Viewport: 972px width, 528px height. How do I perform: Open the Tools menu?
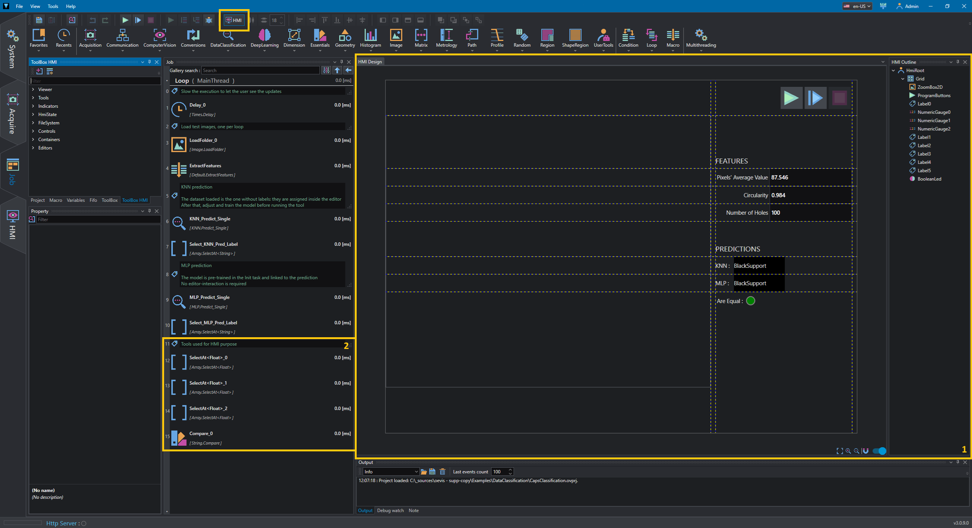[53, 6]
